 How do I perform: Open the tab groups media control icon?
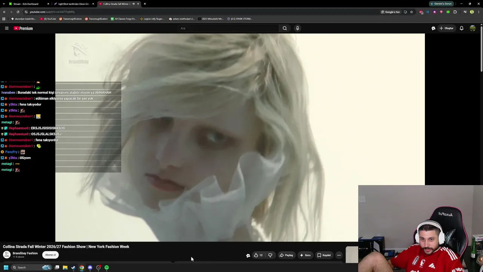click(465, 12)
